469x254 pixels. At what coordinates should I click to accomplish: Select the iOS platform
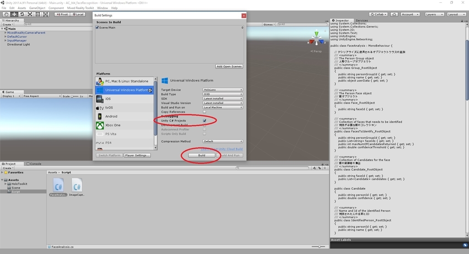coord(124,98)
